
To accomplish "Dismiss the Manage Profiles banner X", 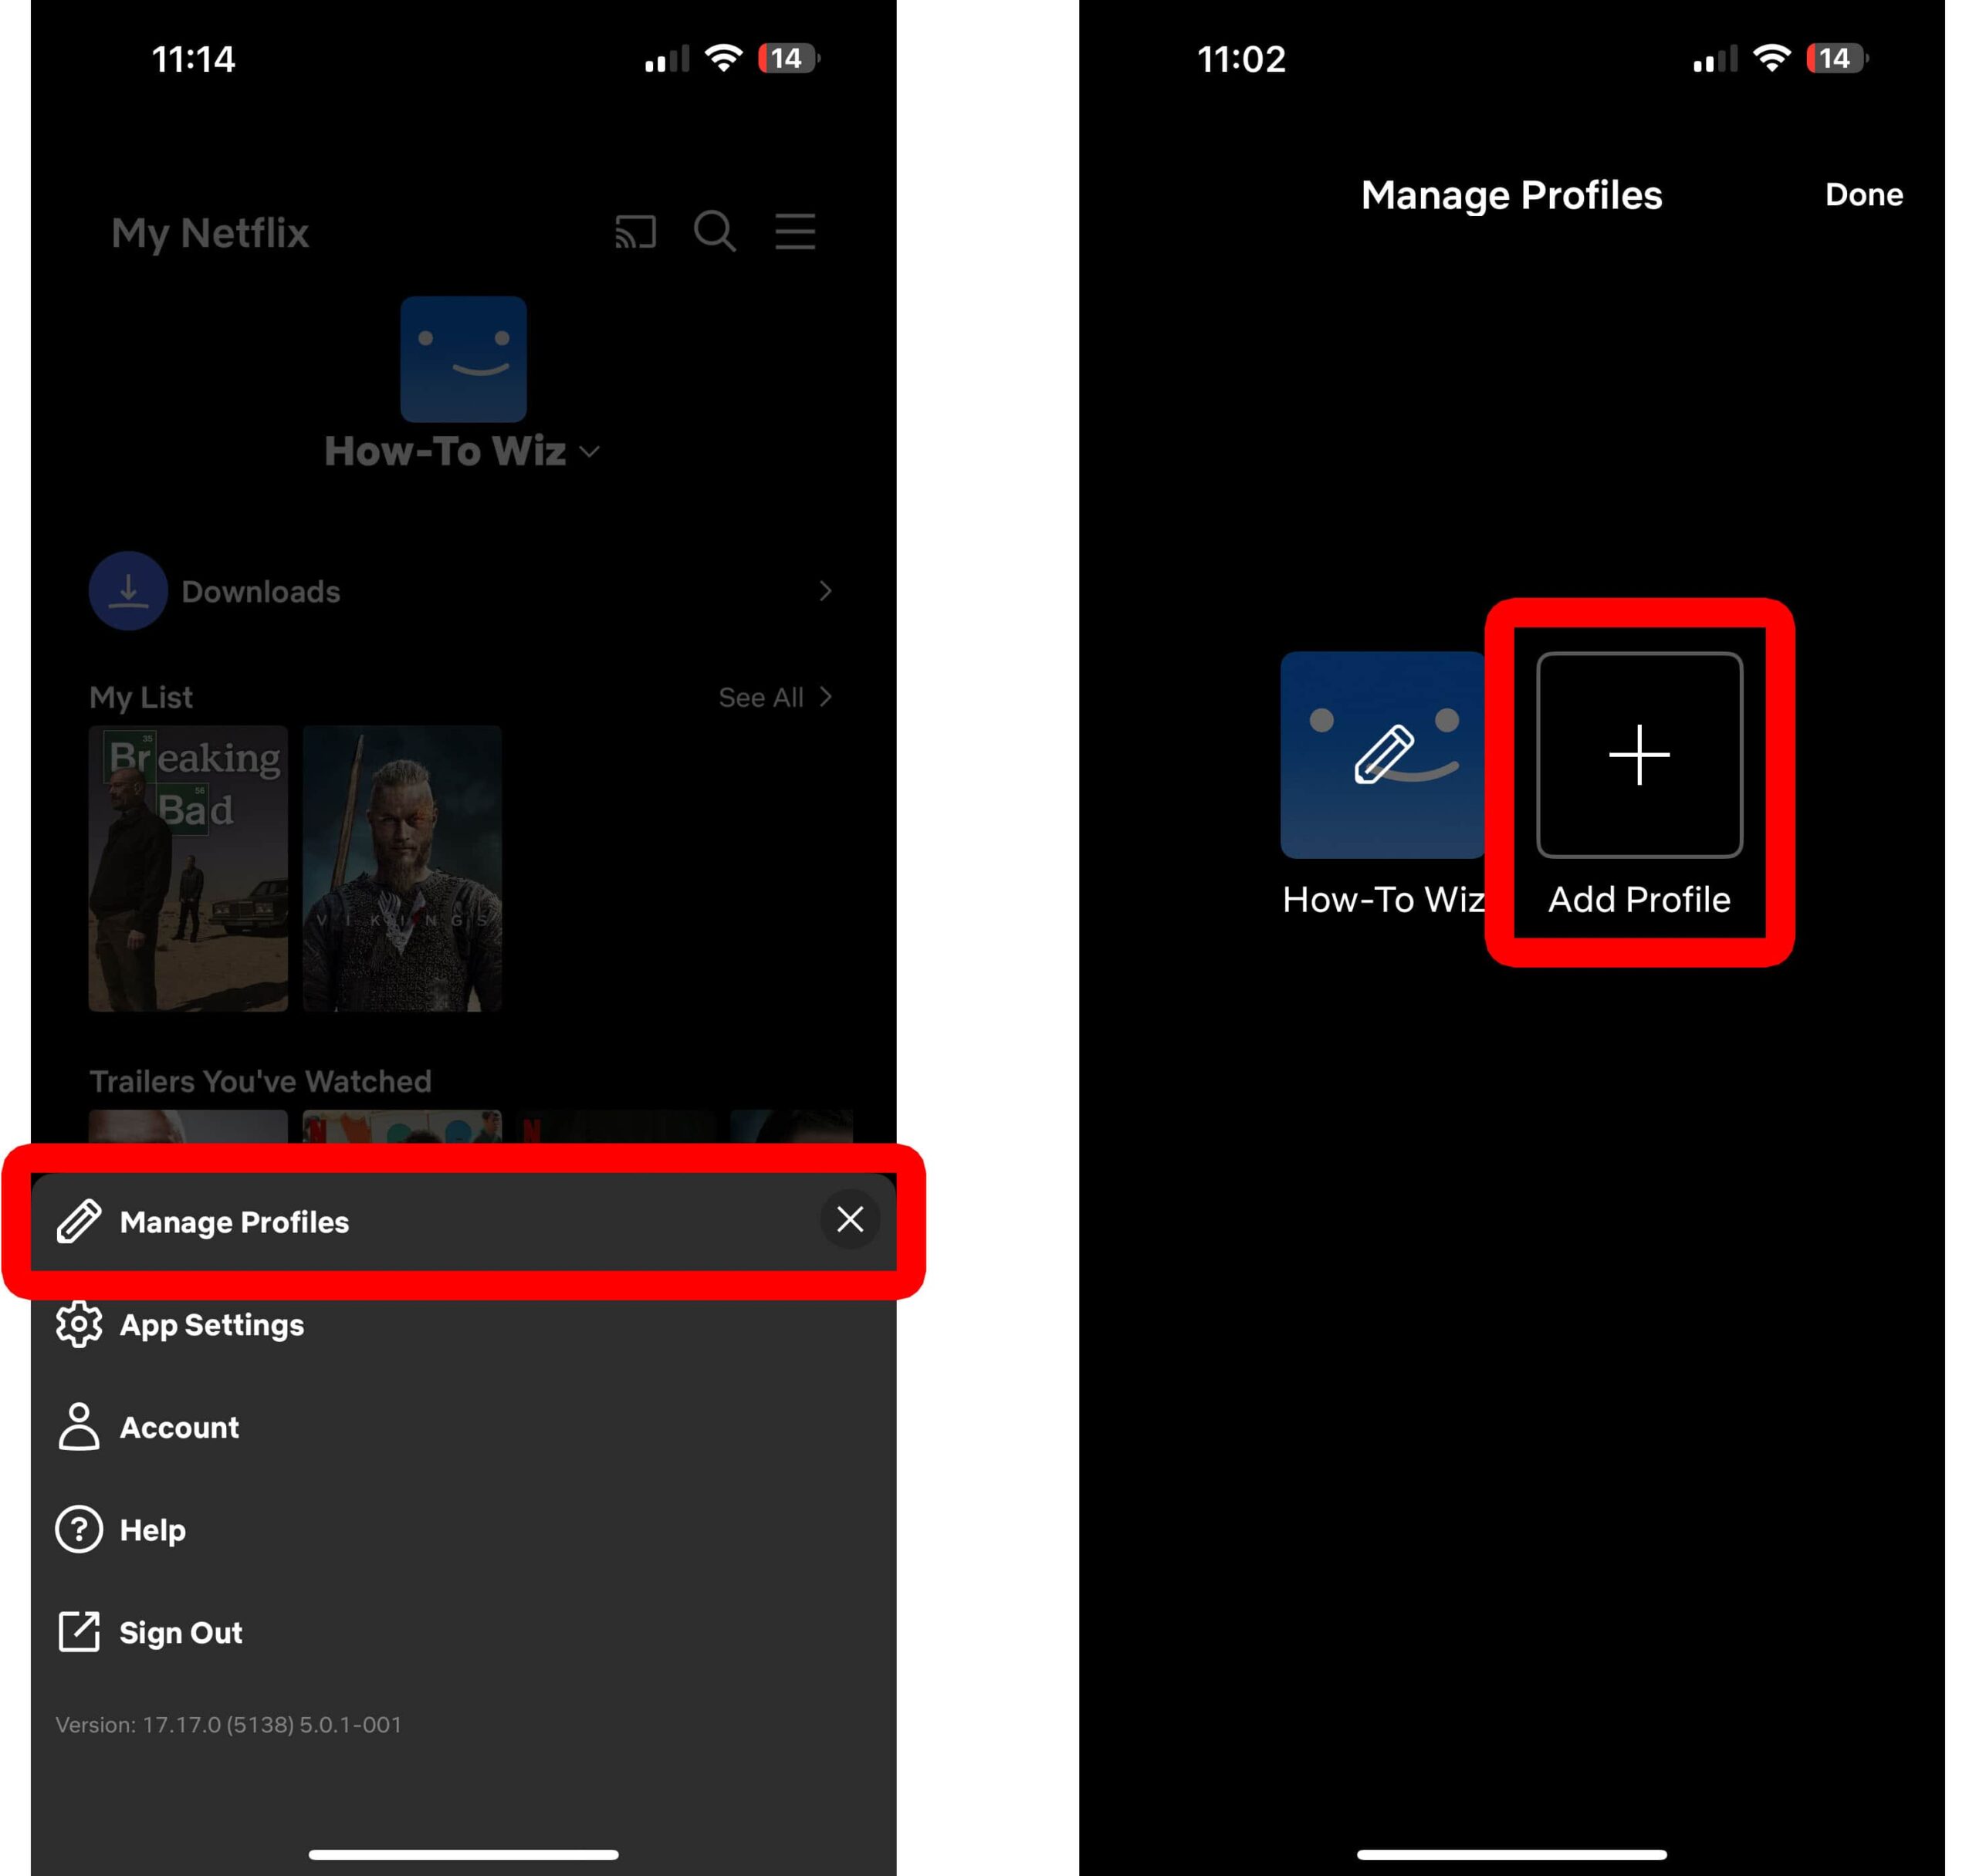I will (847, 1222).
